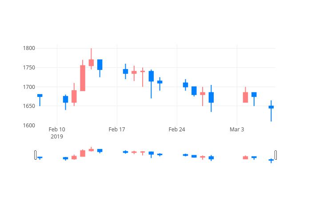Image resolution: width=311 pixels, height=199 pixels.
Task: Click the 1750 y-axis label
Action: 29,68
